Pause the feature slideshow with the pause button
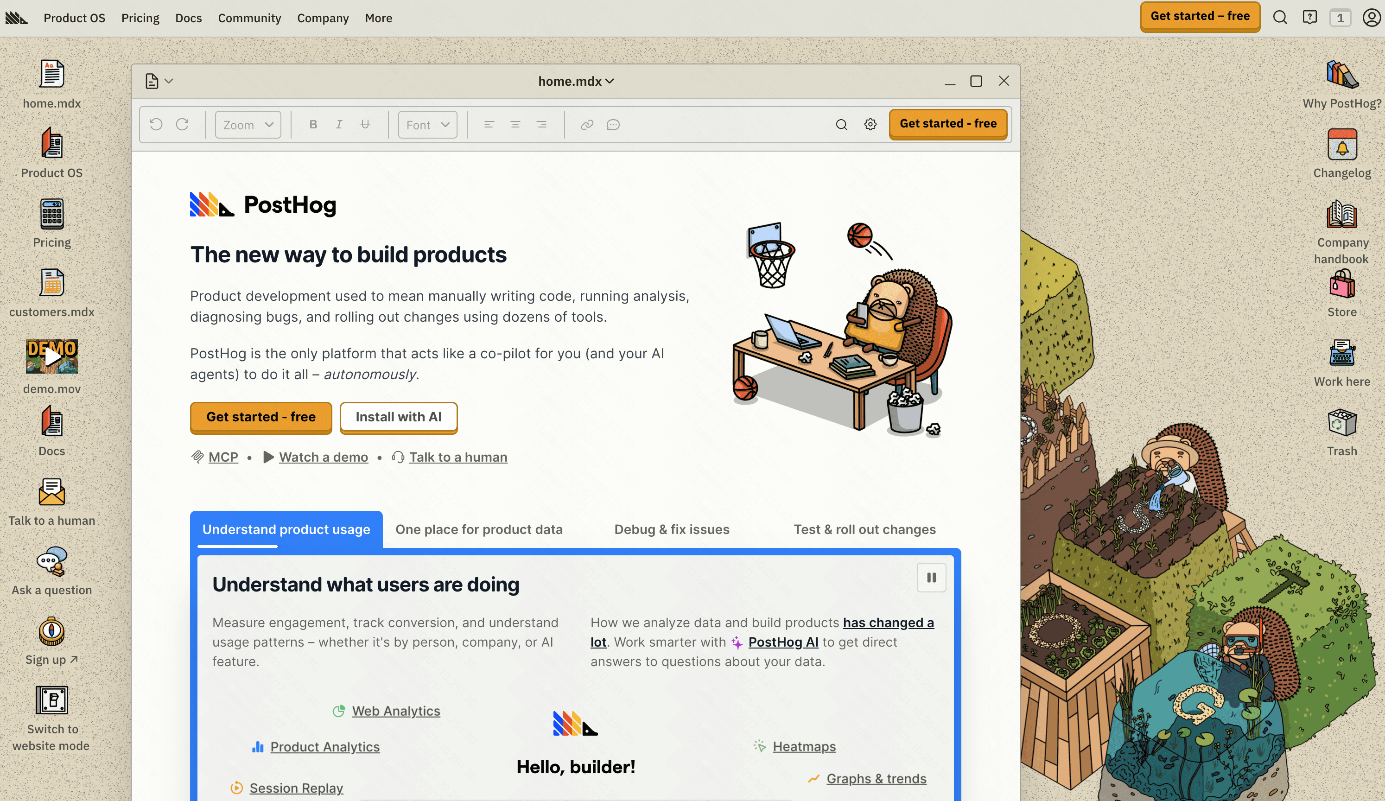 coord(932,577)
